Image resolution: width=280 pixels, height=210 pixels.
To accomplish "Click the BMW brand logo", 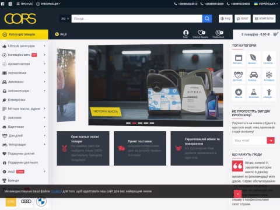I will point(41,201).
